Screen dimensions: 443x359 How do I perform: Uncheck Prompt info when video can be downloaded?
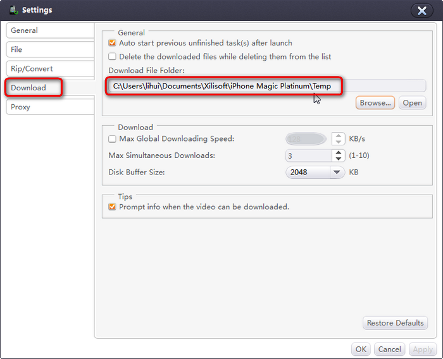click(113, 207)
